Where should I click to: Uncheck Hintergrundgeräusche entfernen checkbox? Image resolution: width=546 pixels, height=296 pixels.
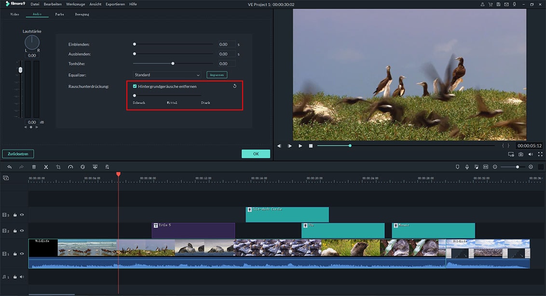135,86
